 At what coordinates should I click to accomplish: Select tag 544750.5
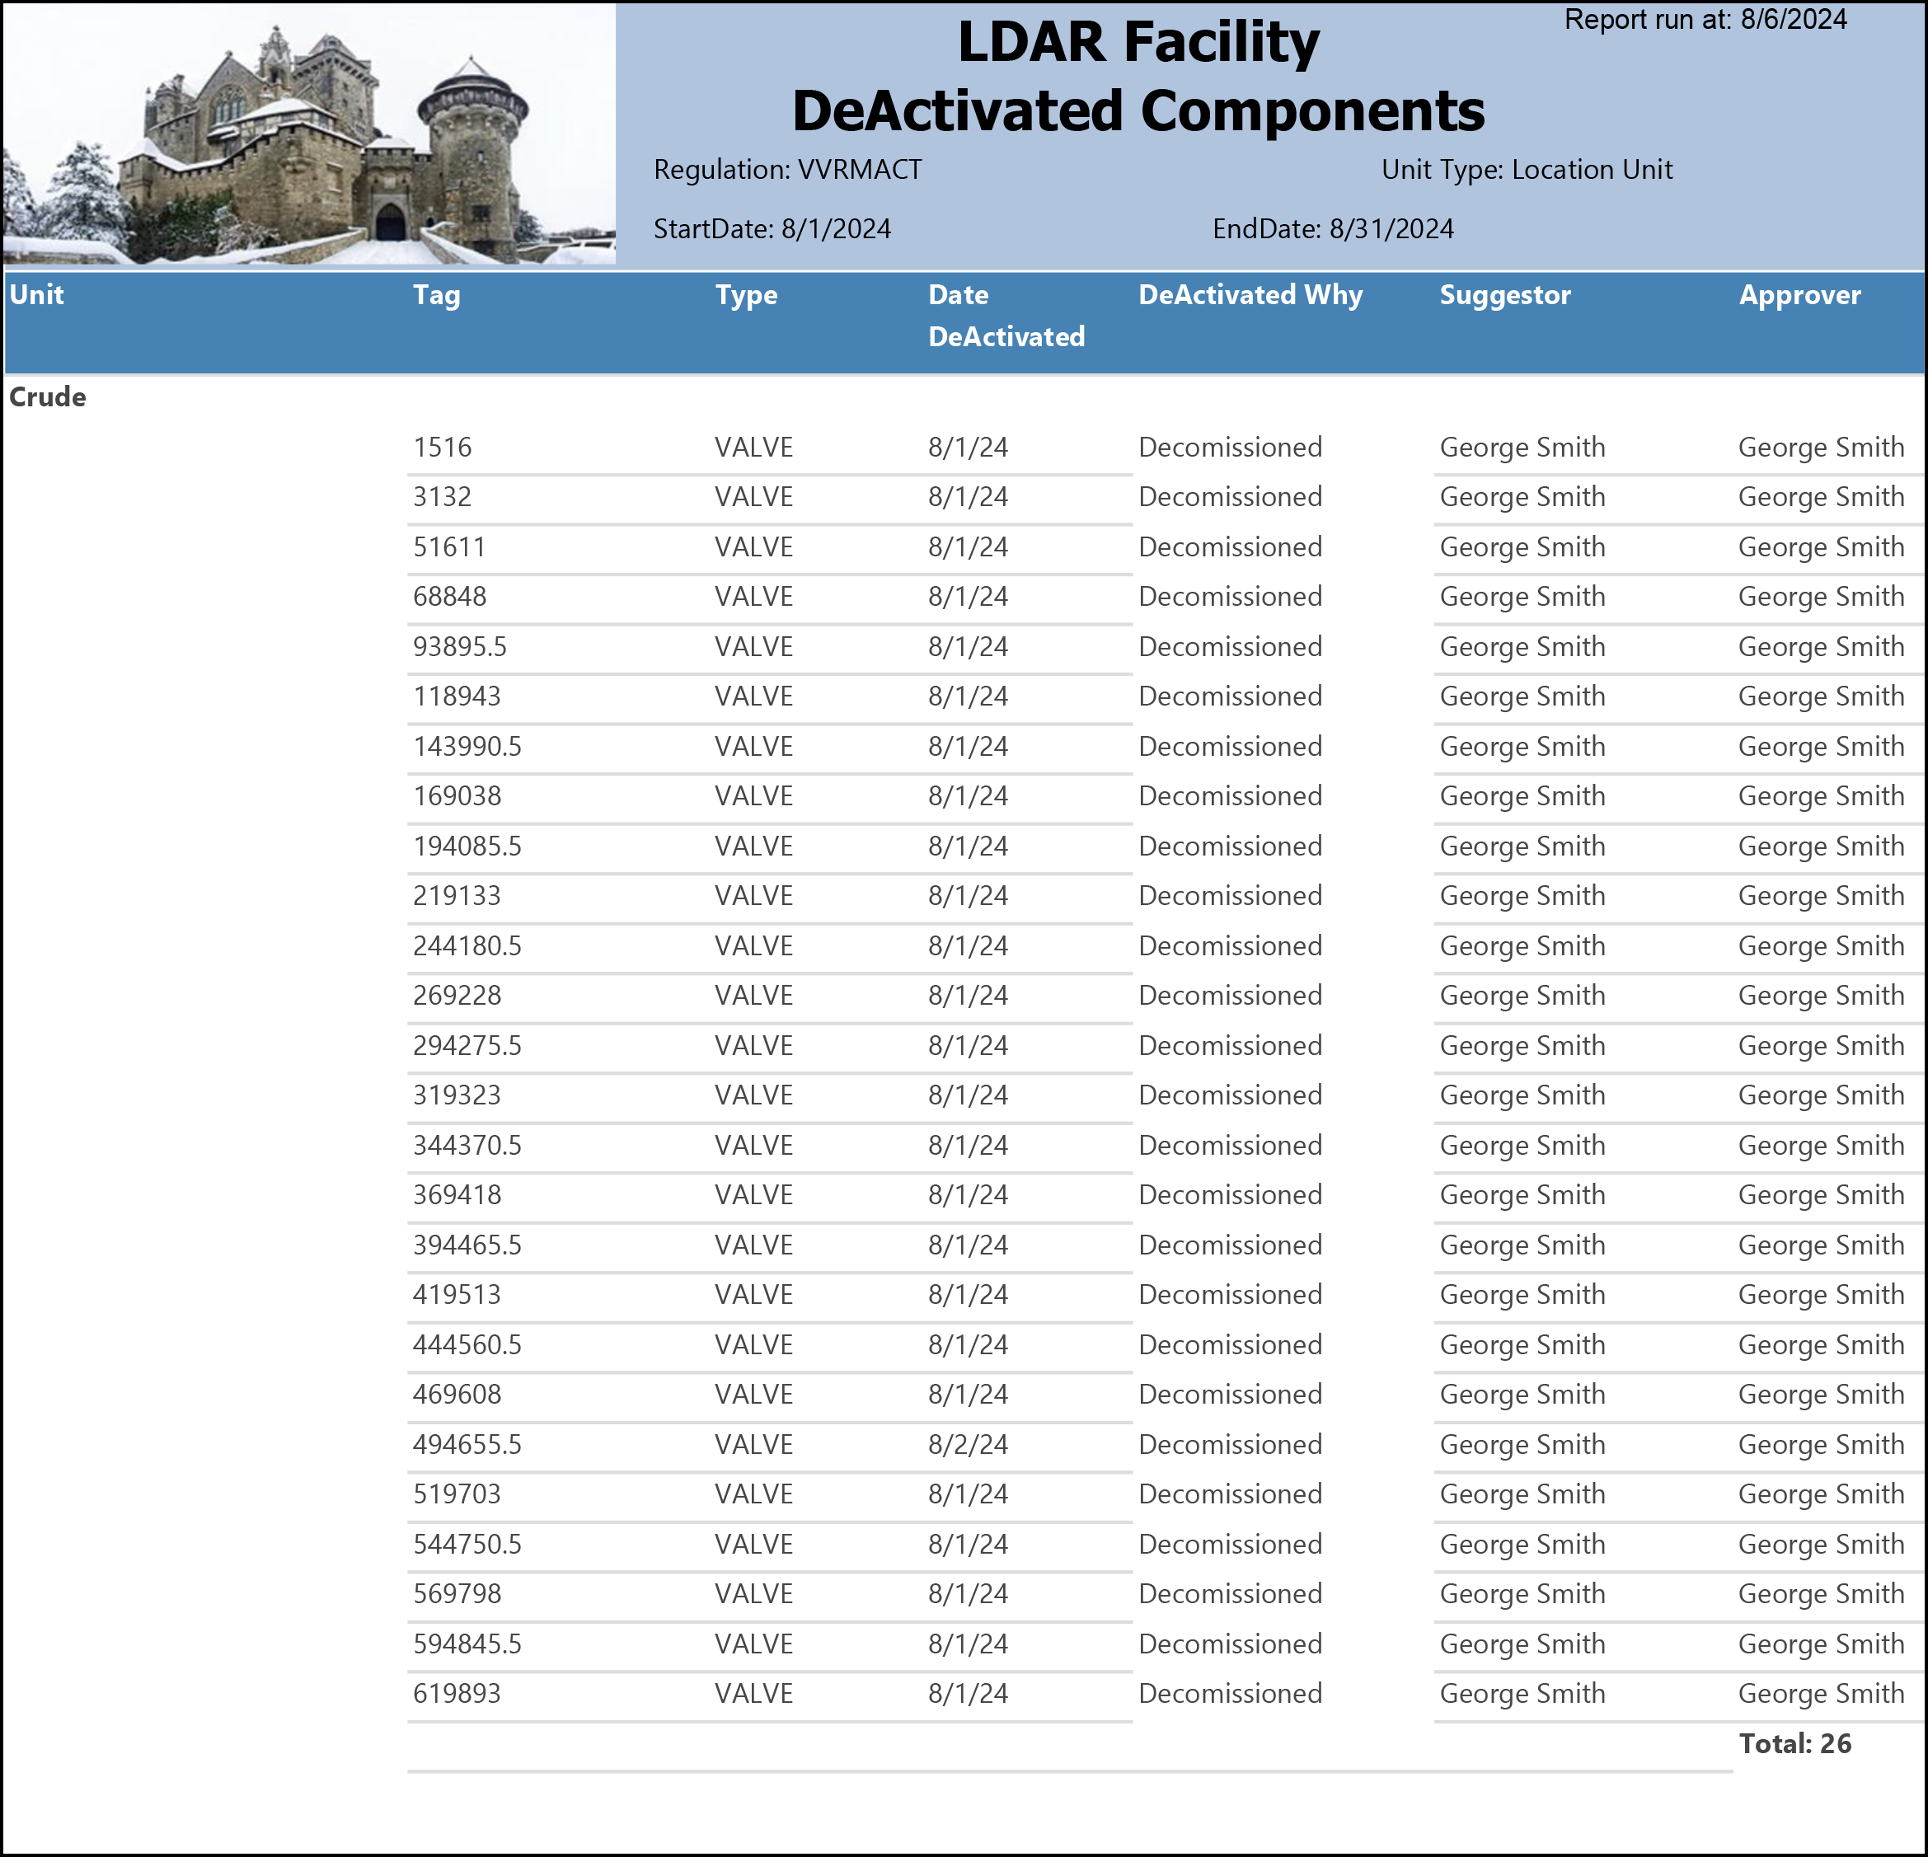[x=467, y=1545]
